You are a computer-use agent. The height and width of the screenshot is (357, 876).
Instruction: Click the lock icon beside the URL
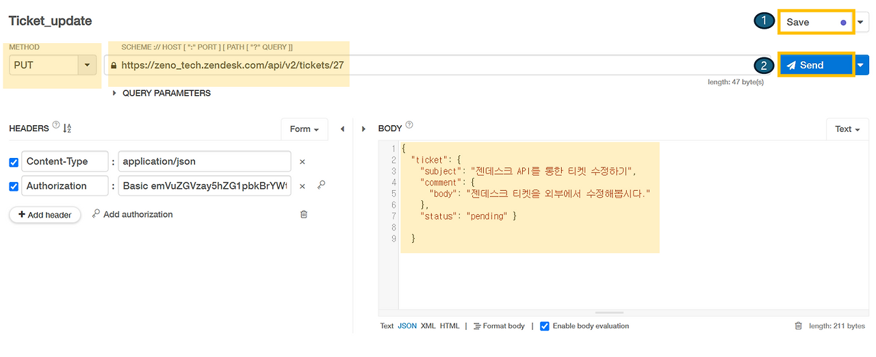(x=113, y=66)
